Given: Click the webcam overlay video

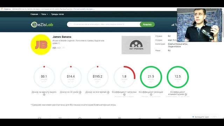Looking at the screenshot, I should pyautogui.click(x=199, y=25).
